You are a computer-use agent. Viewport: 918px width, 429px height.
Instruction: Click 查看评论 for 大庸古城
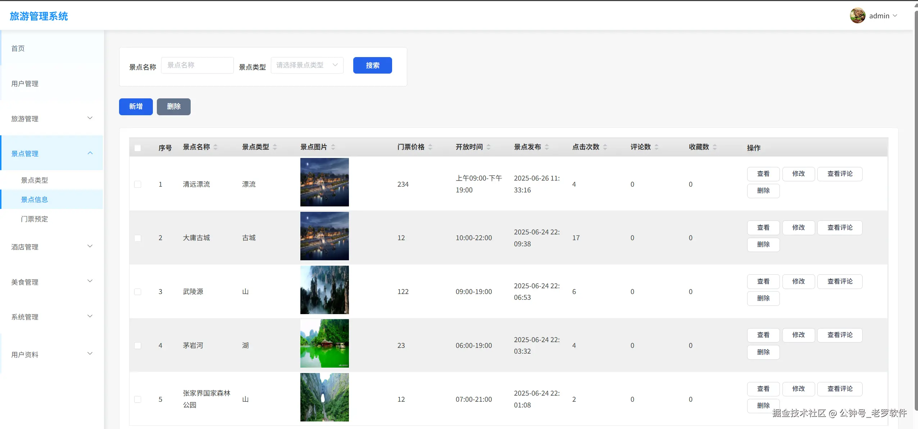840,228
